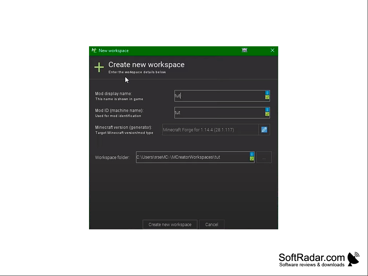Click the 'Mod display name:' label
This screenshot has width=368, height=276.
pos(113,94)
